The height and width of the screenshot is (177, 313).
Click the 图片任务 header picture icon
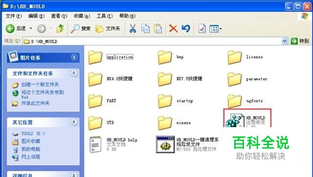(13, 56)
